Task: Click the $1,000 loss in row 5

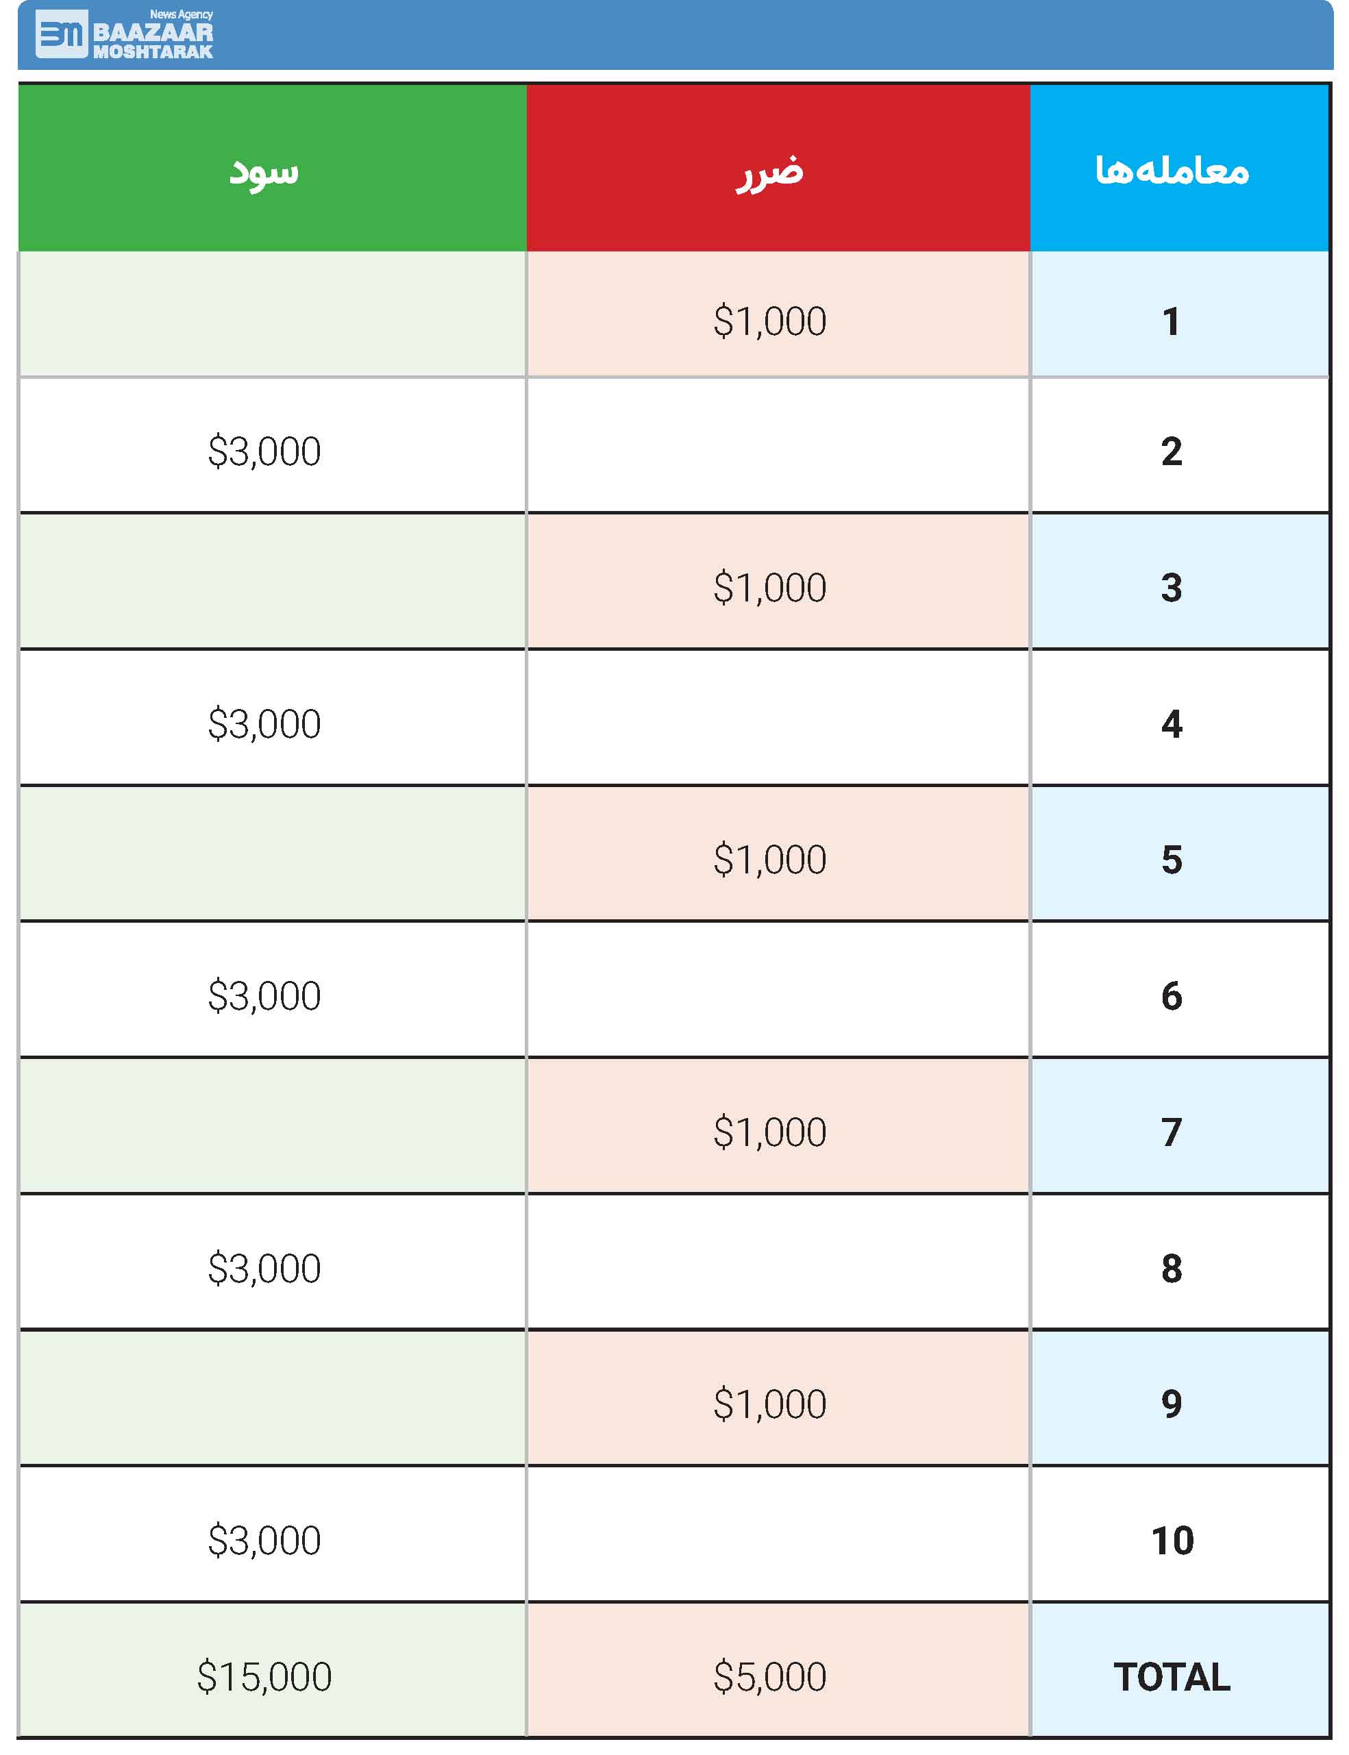Action: pyautogui.click(x=770, y=860)
